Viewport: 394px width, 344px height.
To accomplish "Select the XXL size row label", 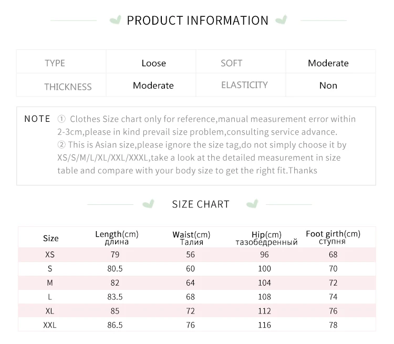I will 50,325.
